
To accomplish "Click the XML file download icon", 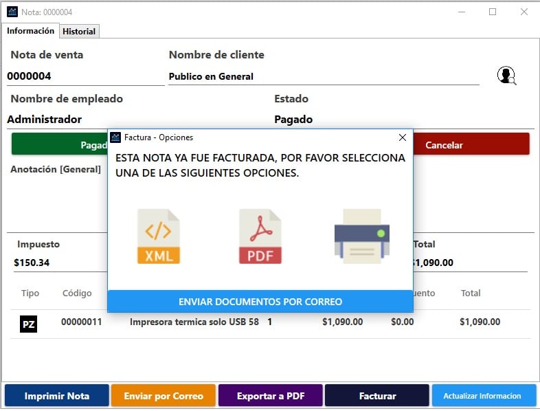I will coord(159,237).
